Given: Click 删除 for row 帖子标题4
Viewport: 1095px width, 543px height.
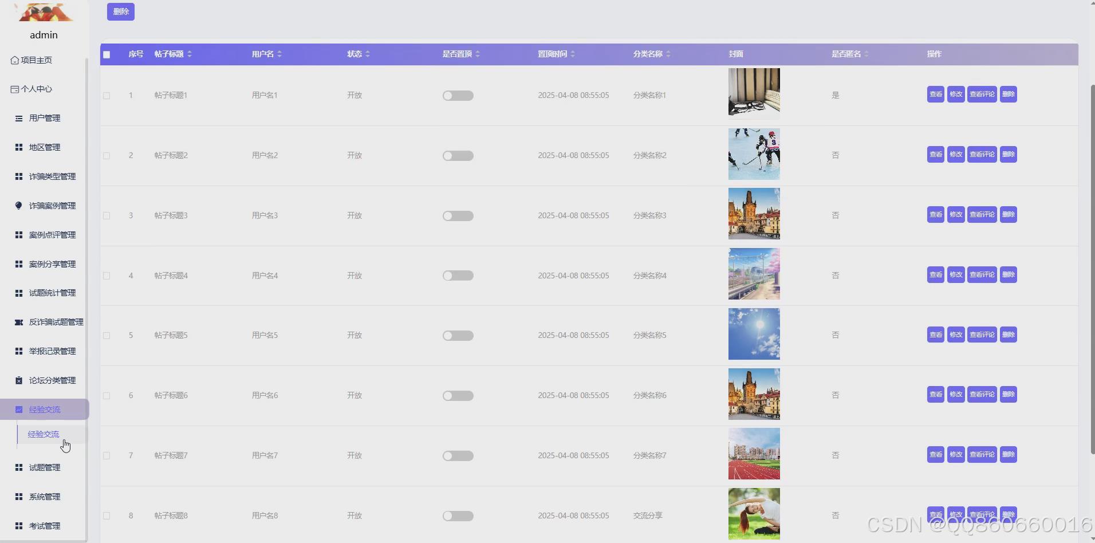Looking at the screenshot, I should point(1009,274).
